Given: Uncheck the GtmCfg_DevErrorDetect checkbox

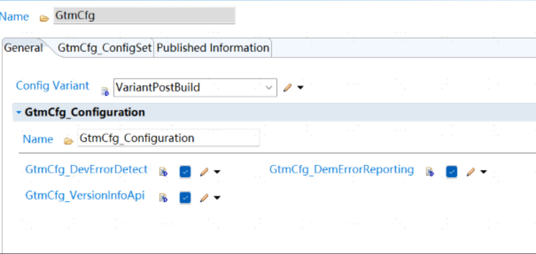Looking at the screenshot, I should 185,172.
